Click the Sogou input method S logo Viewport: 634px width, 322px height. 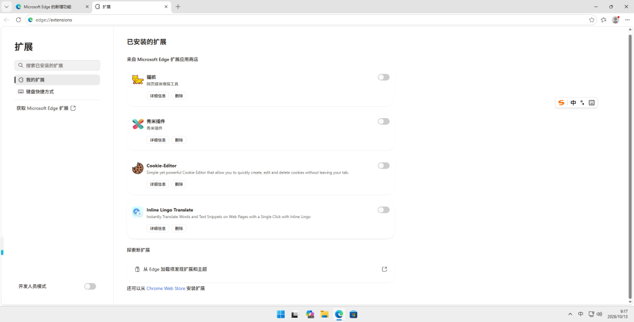pyautogui.click(x=561, y=103)
